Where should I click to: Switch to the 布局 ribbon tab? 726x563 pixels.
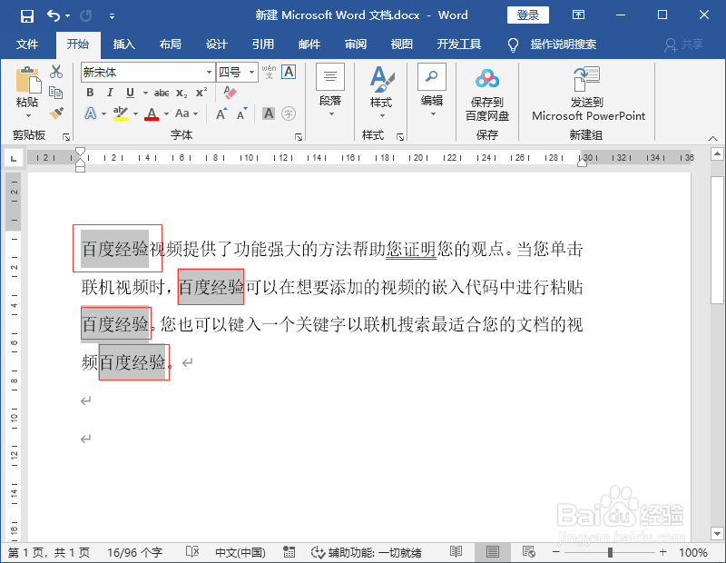pos(170,44)
